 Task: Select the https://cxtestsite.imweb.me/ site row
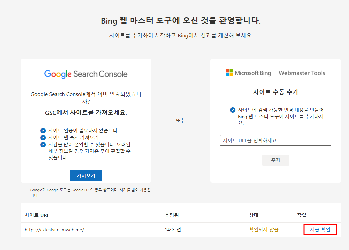pos(181,230)
